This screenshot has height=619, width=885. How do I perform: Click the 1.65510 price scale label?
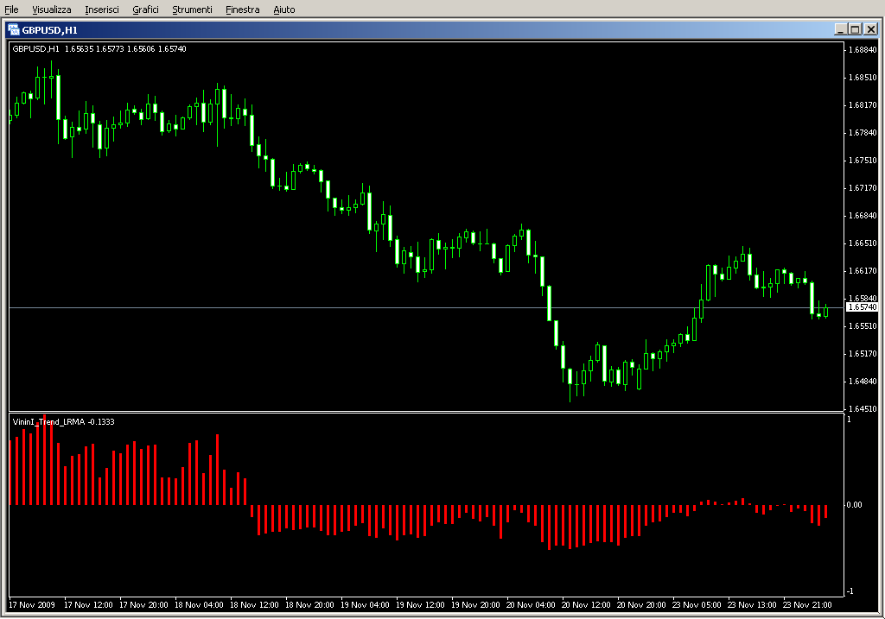(x=863, y=325)
